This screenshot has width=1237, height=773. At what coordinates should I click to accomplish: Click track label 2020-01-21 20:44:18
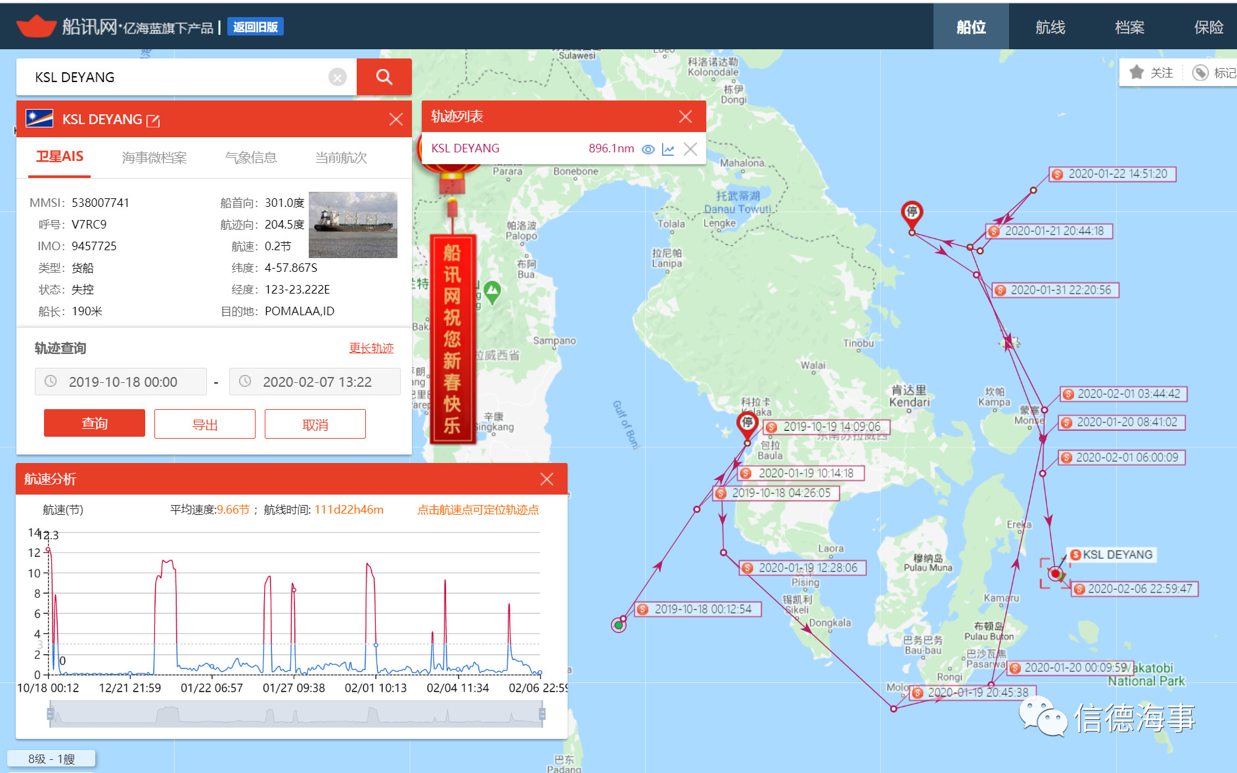pos(1049,231)
